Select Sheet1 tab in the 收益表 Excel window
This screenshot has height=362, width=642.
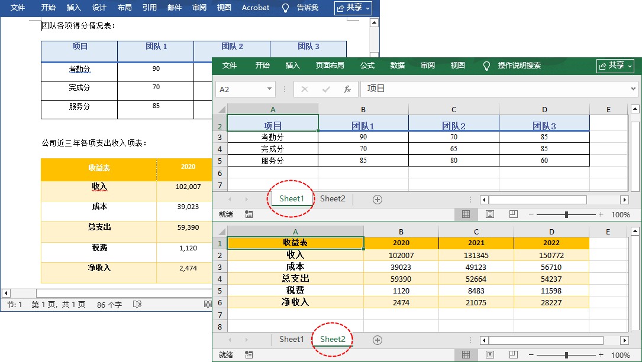(292, 340)
